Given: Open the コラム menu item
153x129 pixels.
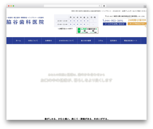Looking at the screenshot, I should 100,41.
